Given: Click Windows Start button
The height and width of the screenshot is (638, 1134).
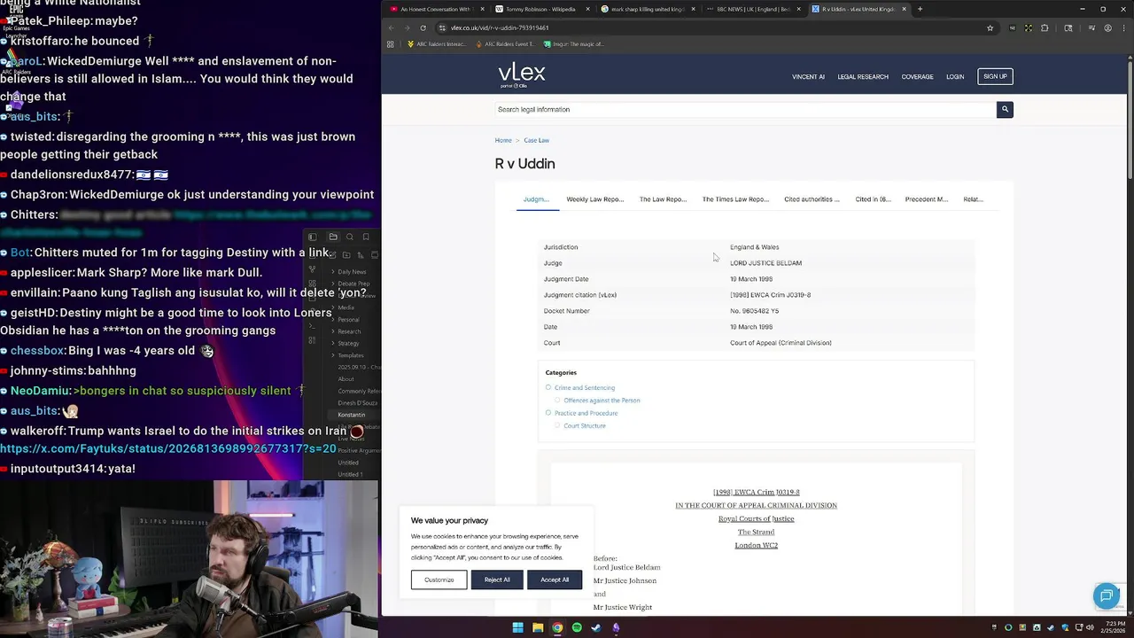Looking at the screenshot, I should 517,627.
